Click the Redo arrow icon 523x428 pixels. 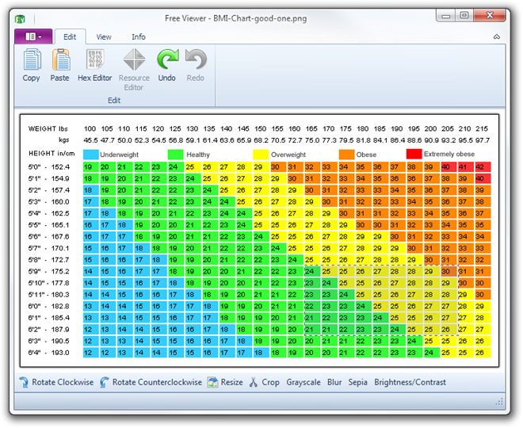pyautogui.click(x=196, y=59)
